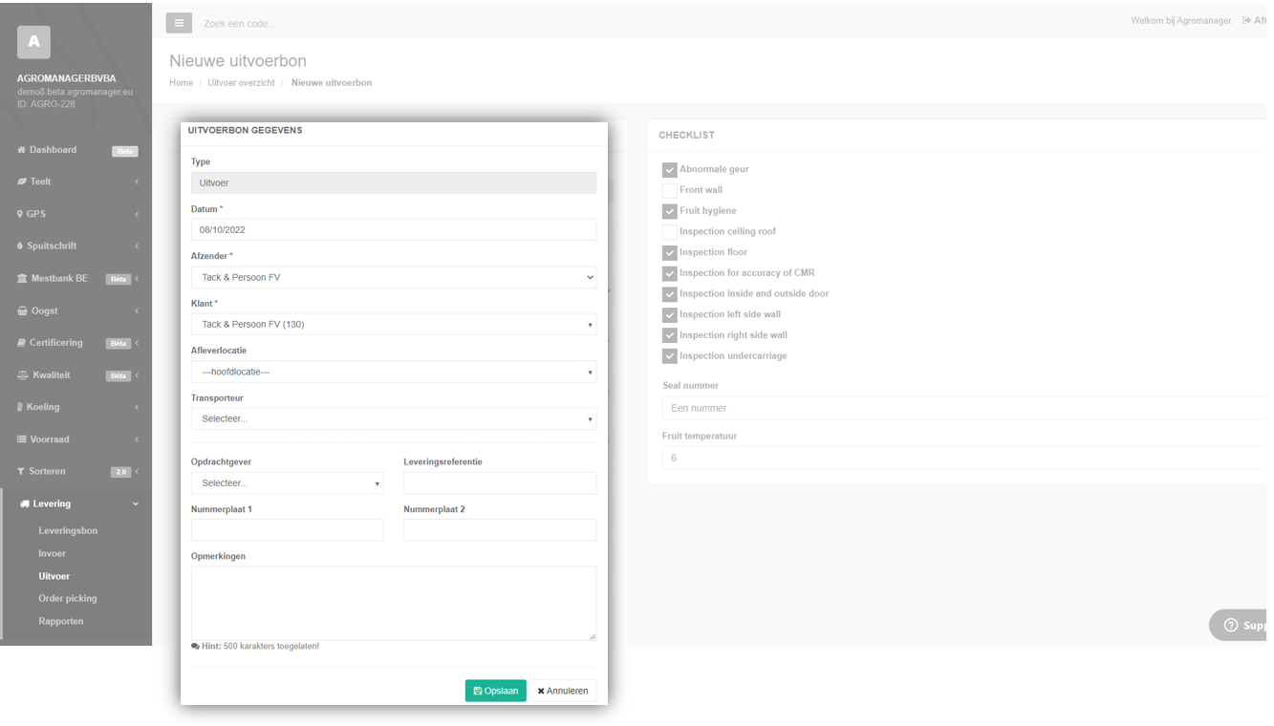Open the Transporteur dropdown
The width and height of the screenshot is (1274, 726).
394,418
